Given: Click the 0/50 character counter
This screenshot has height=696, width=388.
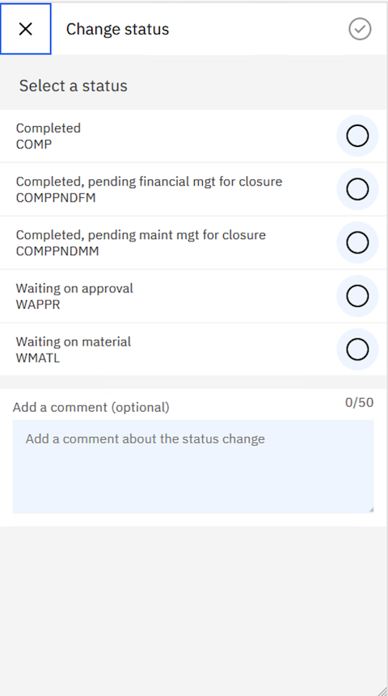Looking at the screenshot, I should 359,403.
